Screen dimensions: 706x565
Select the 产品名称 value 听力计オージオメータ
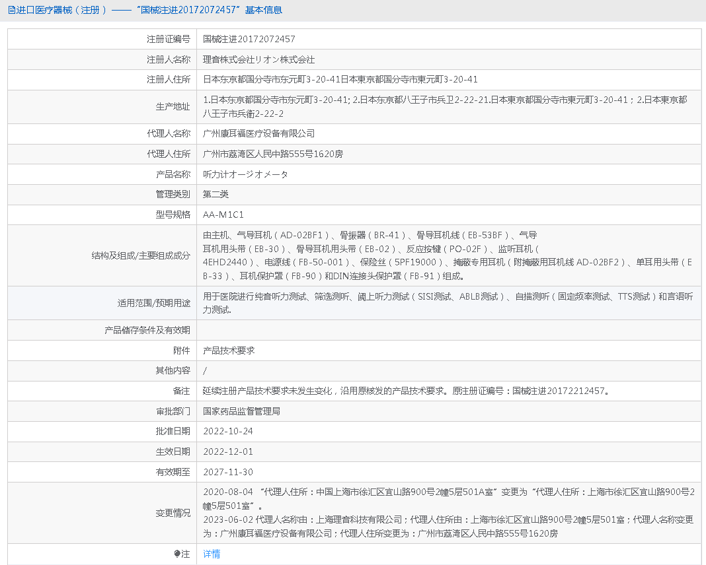tap(249, 174)
